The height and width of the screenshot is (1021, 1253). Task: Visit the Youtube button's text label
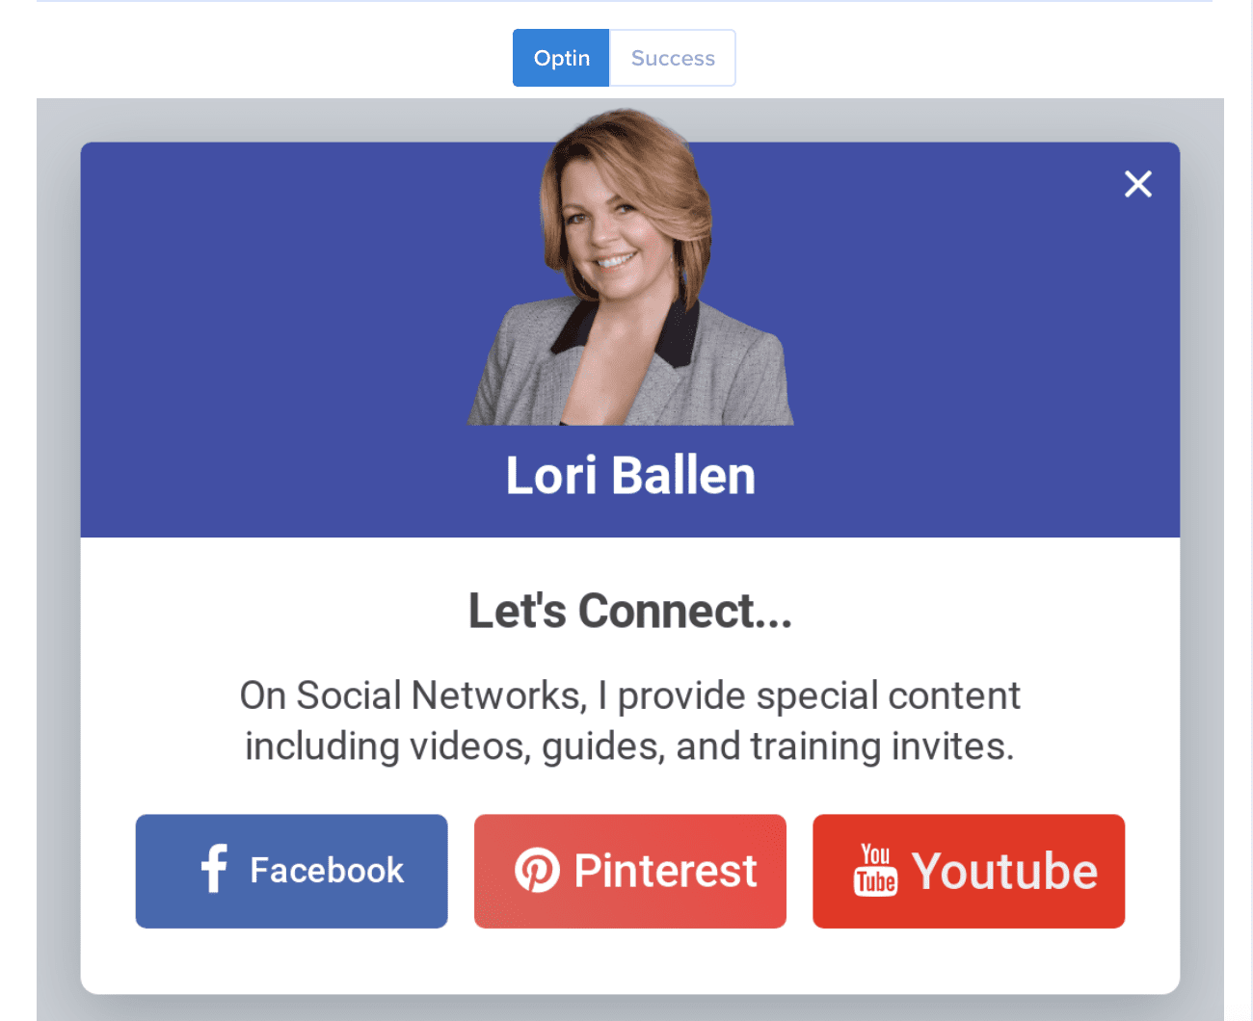point(1004,871)
